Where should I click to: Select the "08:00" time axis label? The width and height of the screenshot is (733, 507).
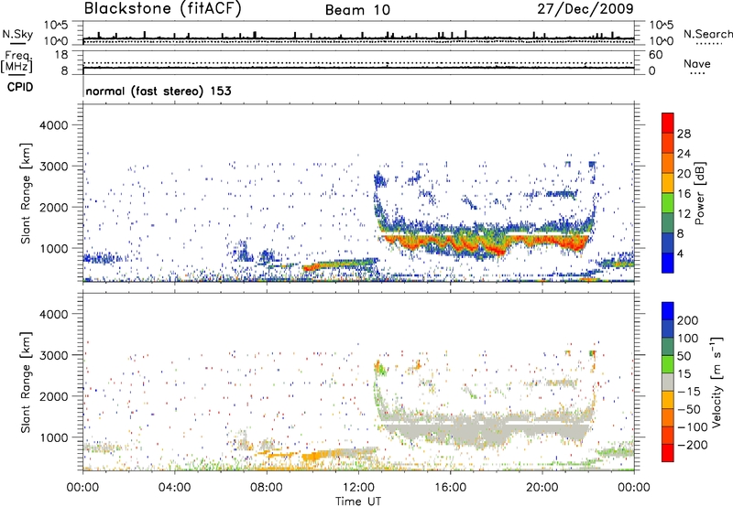(x=267, y=488)
